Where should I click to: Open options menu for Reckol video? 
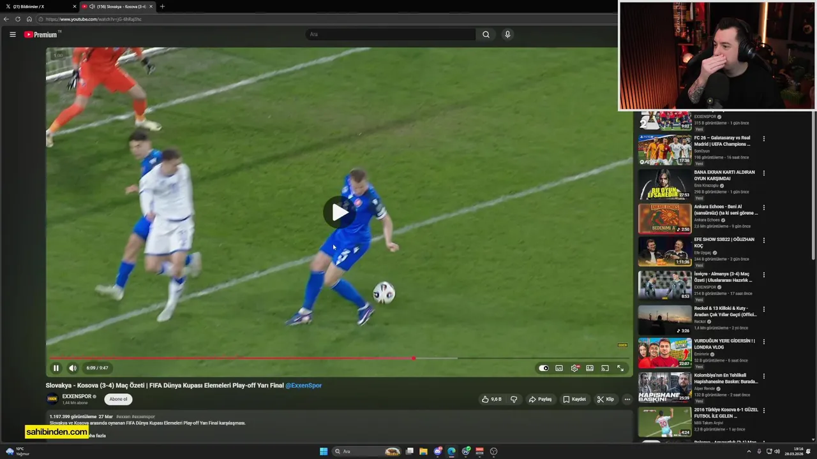[764, 309]
